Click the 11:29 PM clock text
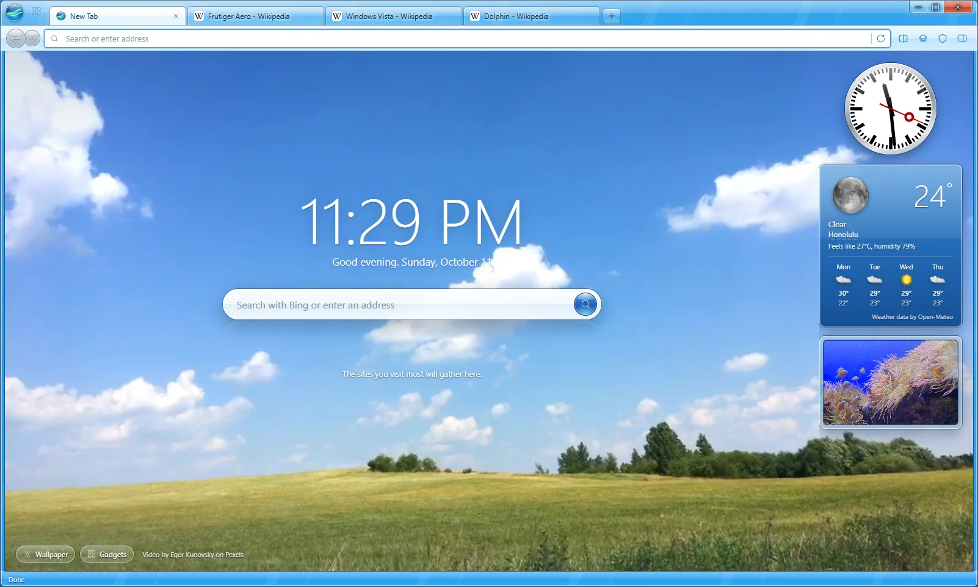 tap(411, 221)
